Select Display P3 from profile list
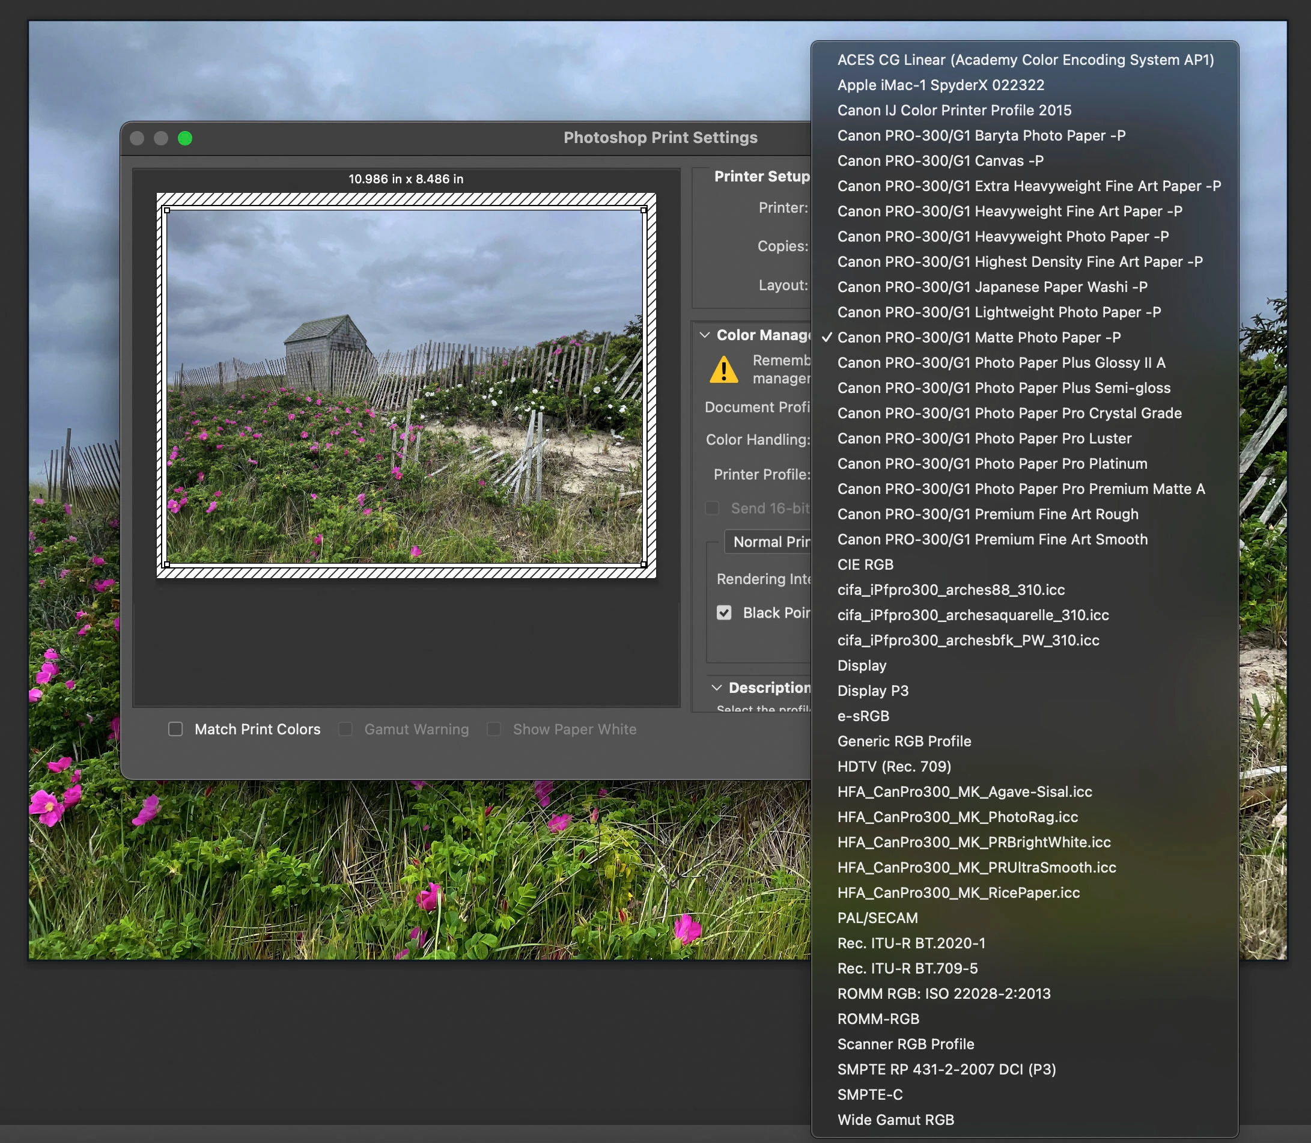 872,690
